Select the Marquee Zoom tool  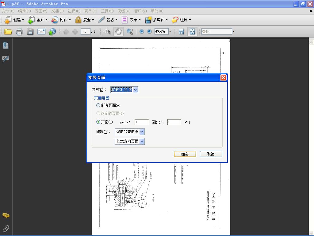pyautogui.click(x=130, y=32)
